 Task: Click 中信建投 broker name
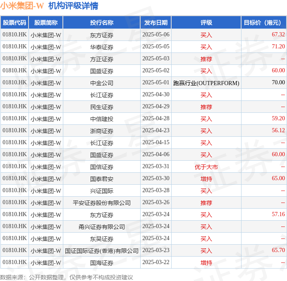(x=102, y=119)
